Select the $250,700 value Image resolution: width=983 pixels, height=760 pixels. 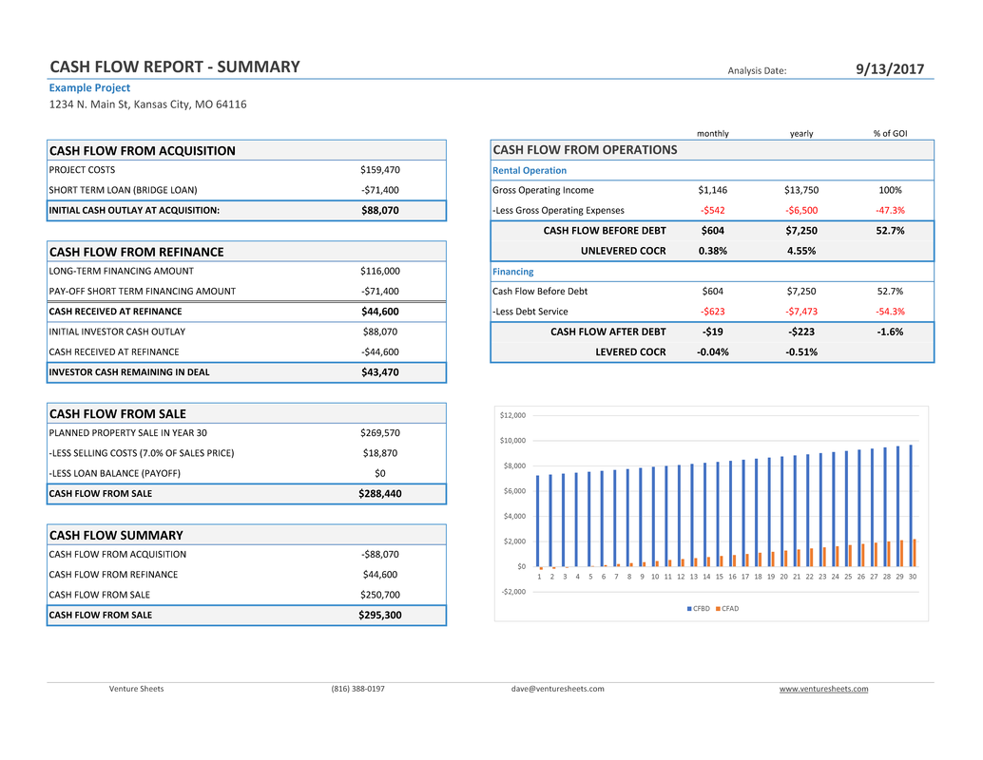tap(380, 595)
